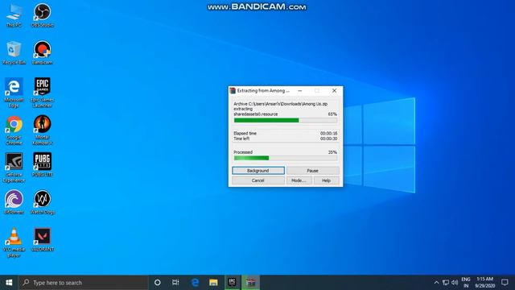Screen dimensions: 515x290
Task: Open Cortana circle on taskbar
Action: pos(158,283)
